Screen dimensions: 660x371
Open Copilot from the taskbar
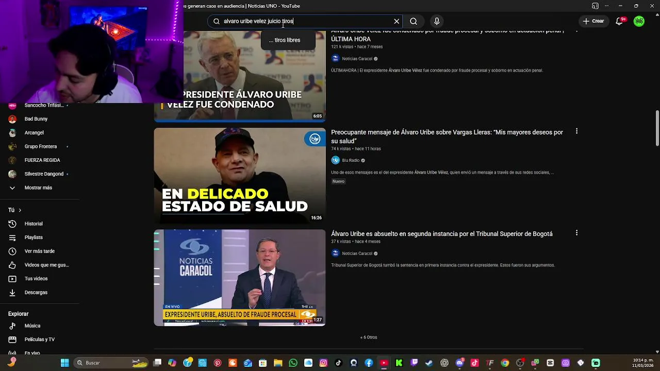172,363
